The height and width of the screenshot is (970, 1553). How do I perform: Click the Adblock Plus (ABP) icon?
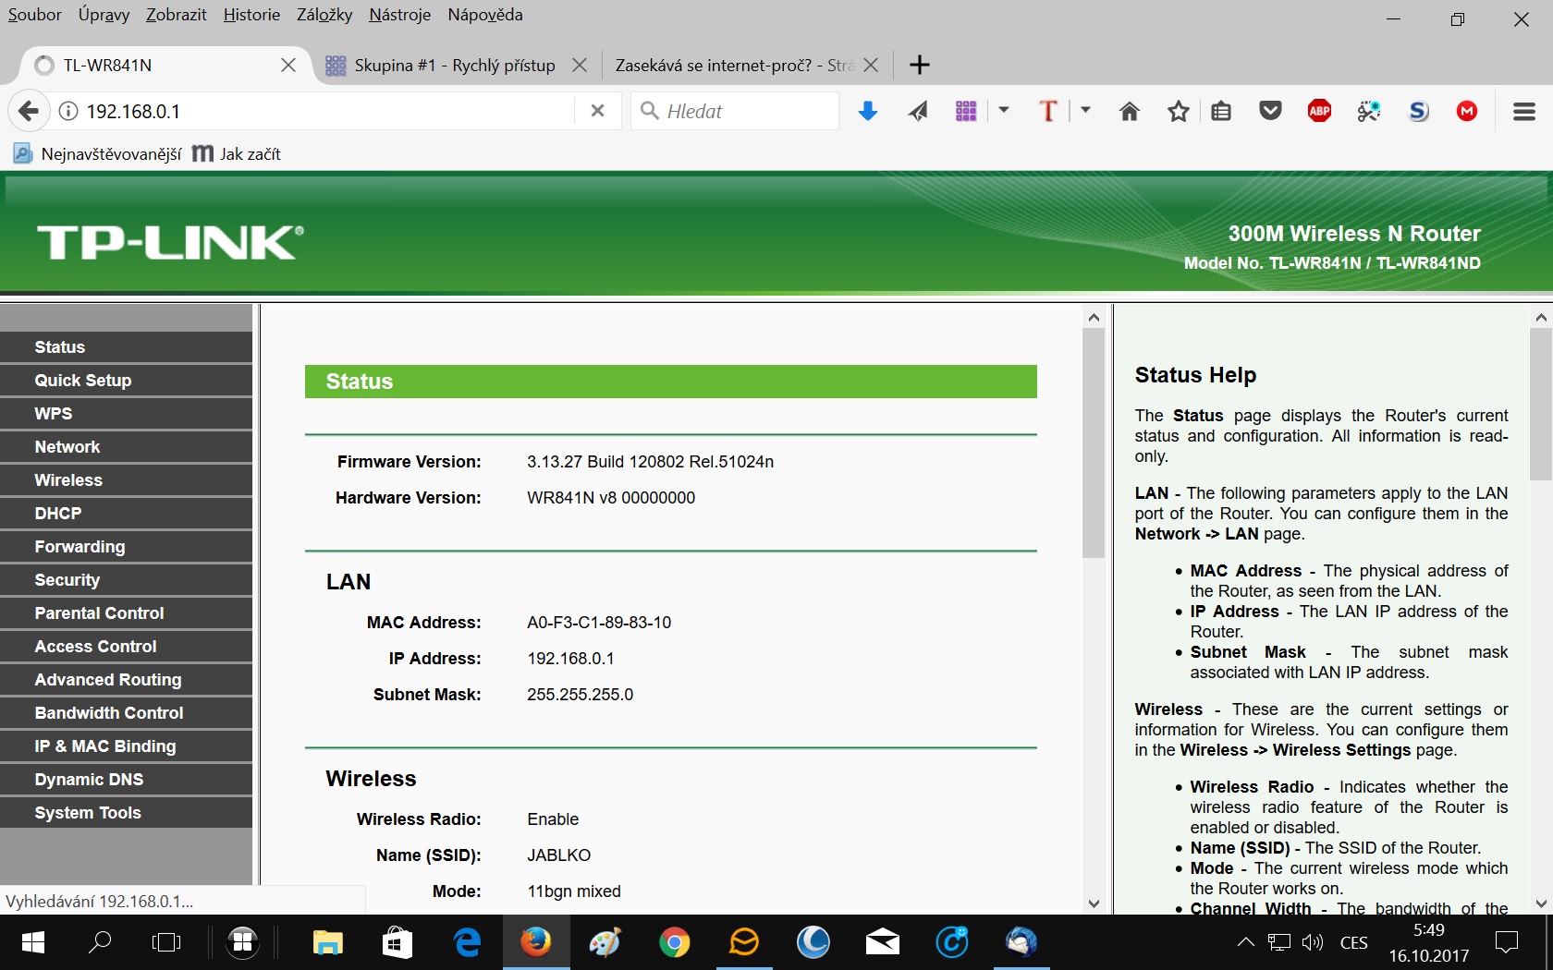point(1319,112)
